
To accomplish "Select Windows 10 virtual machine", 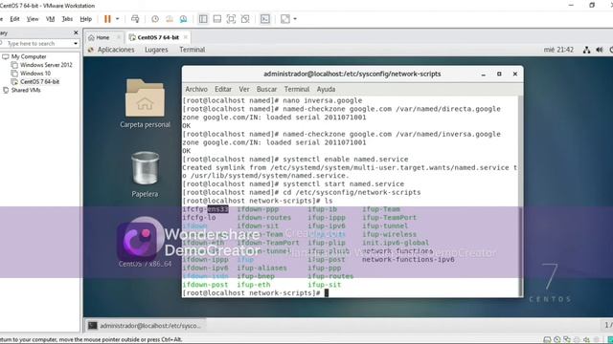I will (x=35, y=74).
